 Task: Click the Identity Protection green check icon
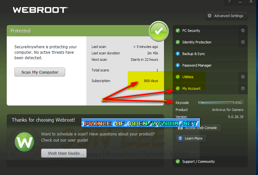(x=178, y=42)
